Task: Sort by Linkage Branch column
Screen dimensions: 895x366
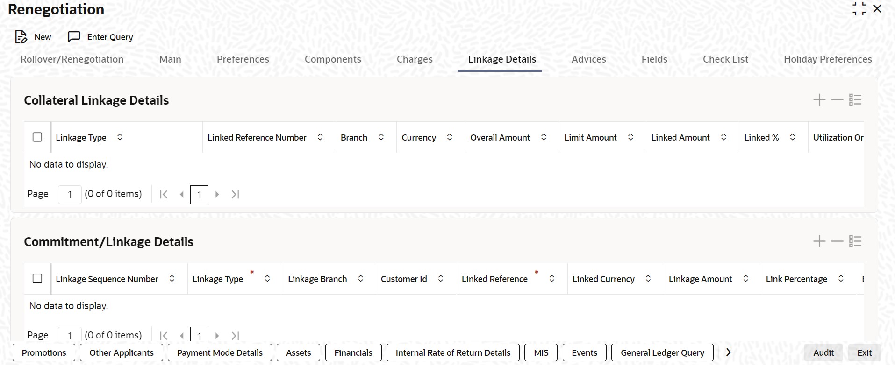Action: coord(361,279)
